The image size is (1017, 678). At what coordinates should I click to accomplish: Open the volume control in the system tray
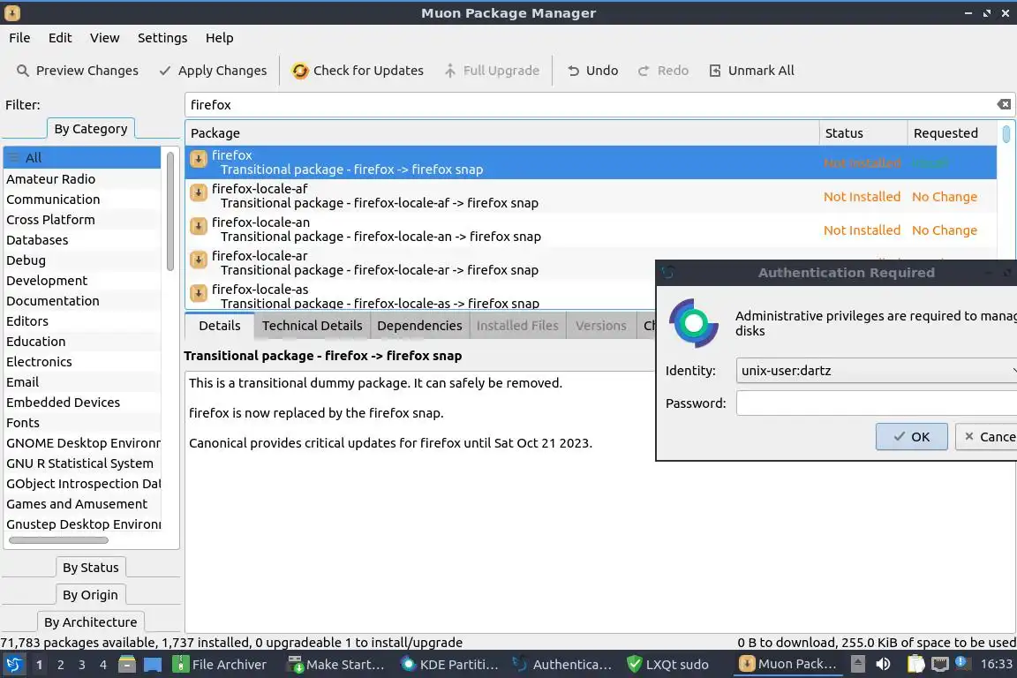pyautogui.click(x=883, y=665)
